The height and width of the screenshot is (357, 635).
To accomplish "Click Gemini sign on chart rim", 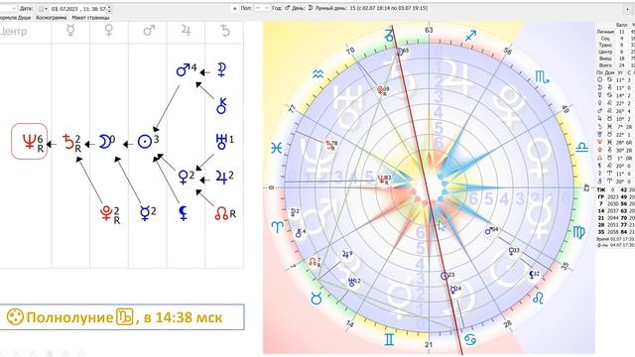I will click(x=389, y=339).
